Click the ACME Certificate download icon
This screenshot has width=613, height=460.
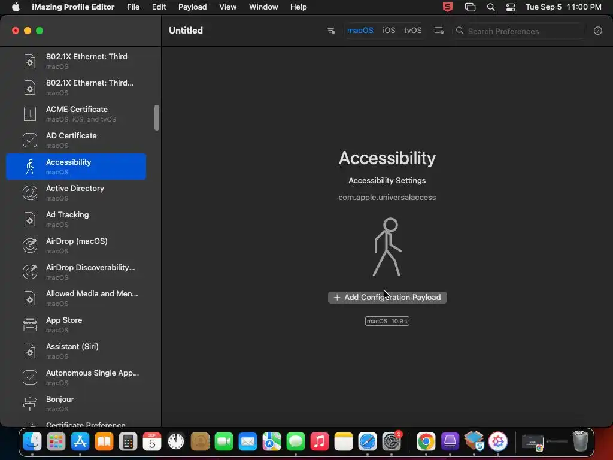30,114
